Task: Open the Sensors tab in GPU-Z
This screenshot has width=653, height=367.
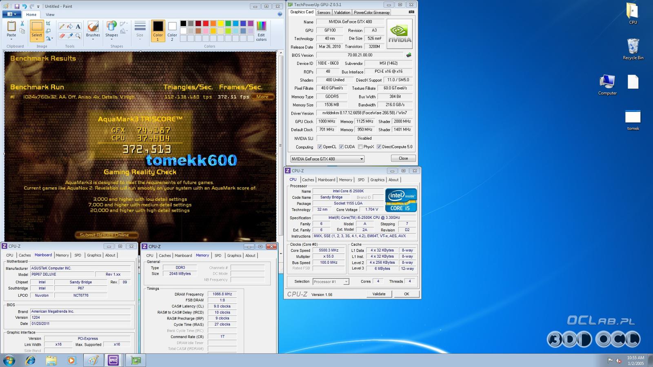Action: coord(324,13)
